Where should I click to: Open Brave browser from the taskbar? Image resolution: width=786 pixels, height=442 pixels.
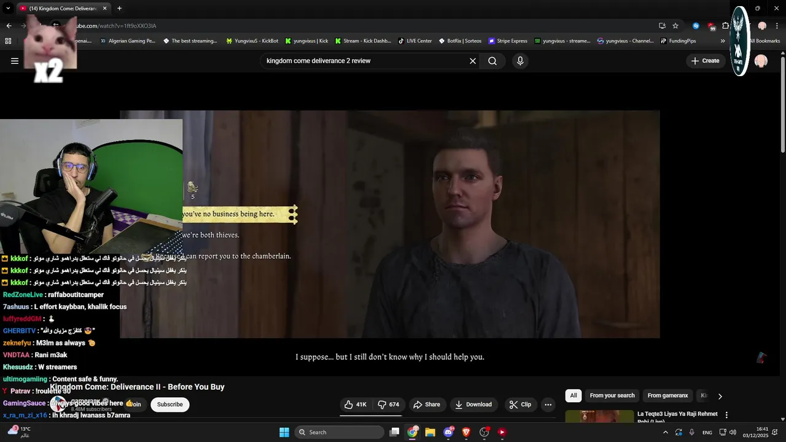(x=466, y=432)
